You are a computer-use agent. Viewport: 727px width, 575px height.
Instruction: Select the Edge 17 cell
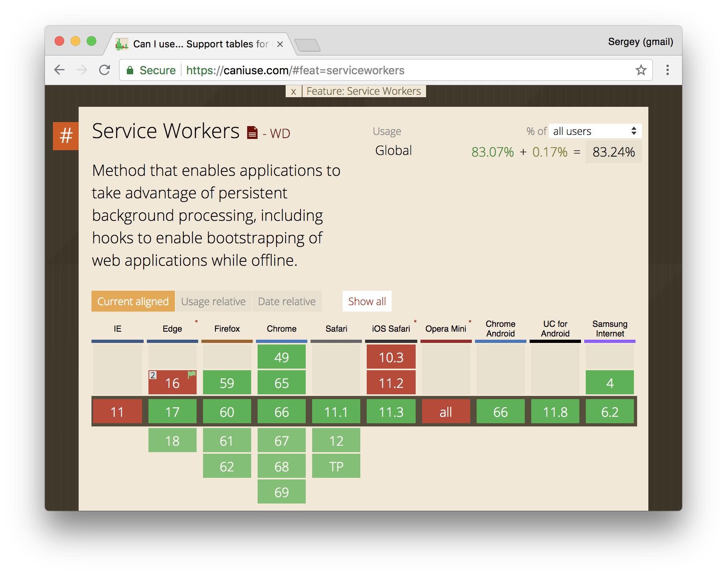point(173,412)
